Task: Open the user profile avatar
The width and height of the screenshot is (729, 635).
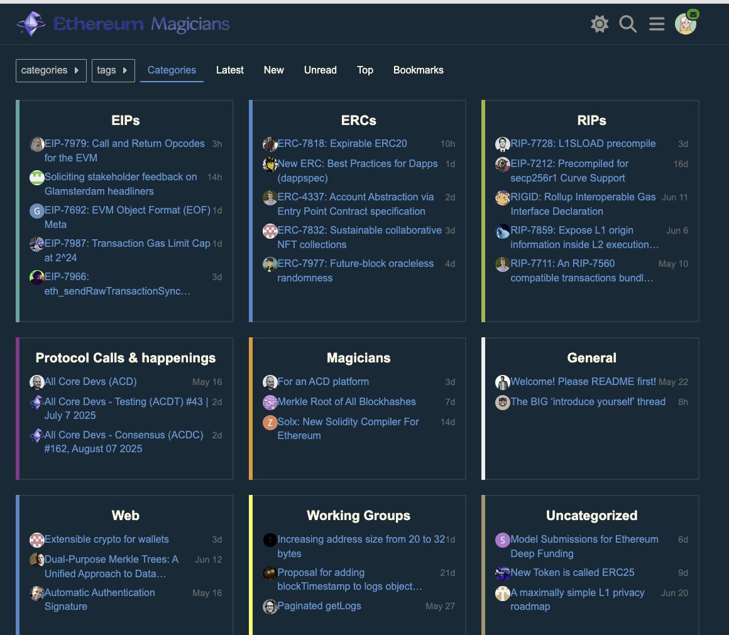Action: 685,24
